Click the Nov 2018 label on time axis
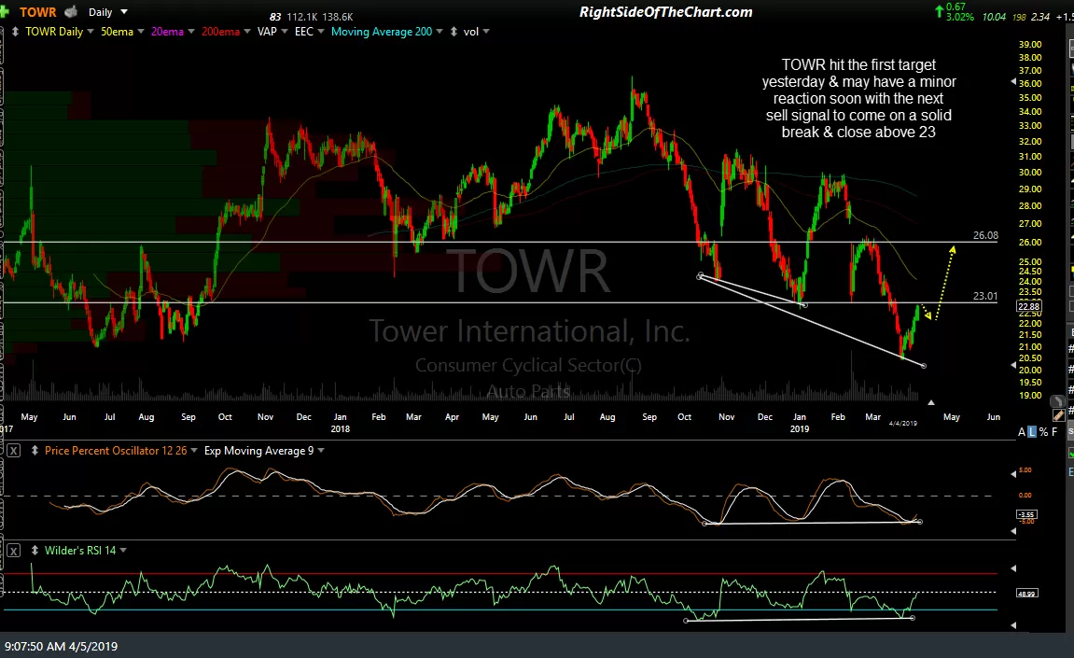Viewport: 1074px width, 658px height. point(727,416)
